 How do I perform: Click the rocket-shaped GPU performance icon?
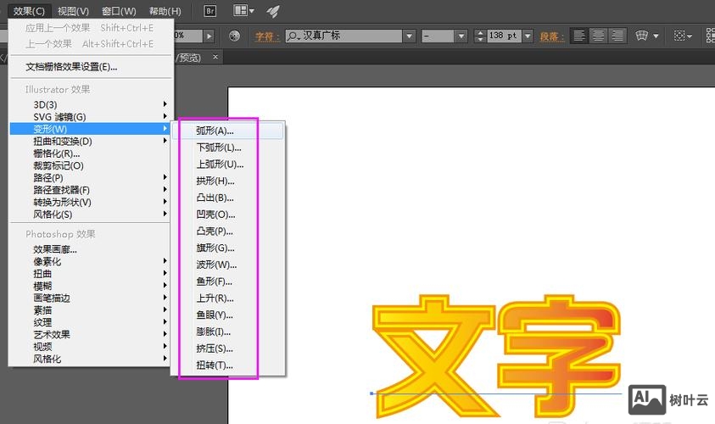coord(273,11)
